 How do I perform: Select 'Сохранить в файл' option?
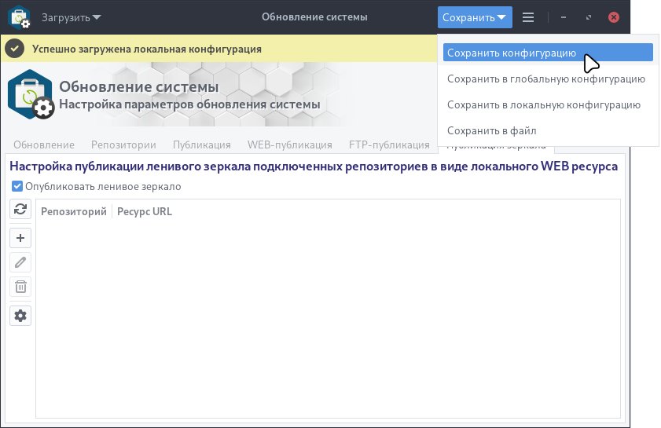point(548,130)
